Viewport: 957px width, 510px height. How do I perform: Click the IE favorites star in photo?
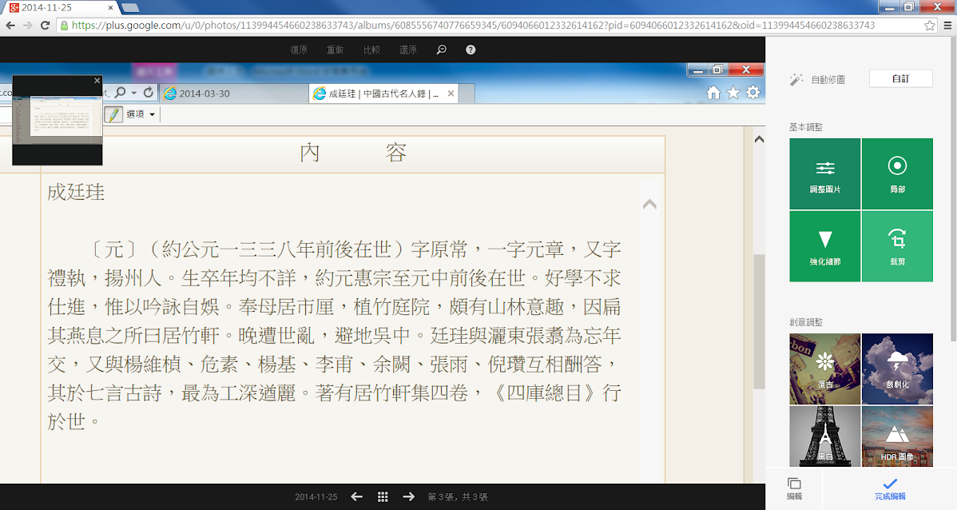(x=733, y=92)
